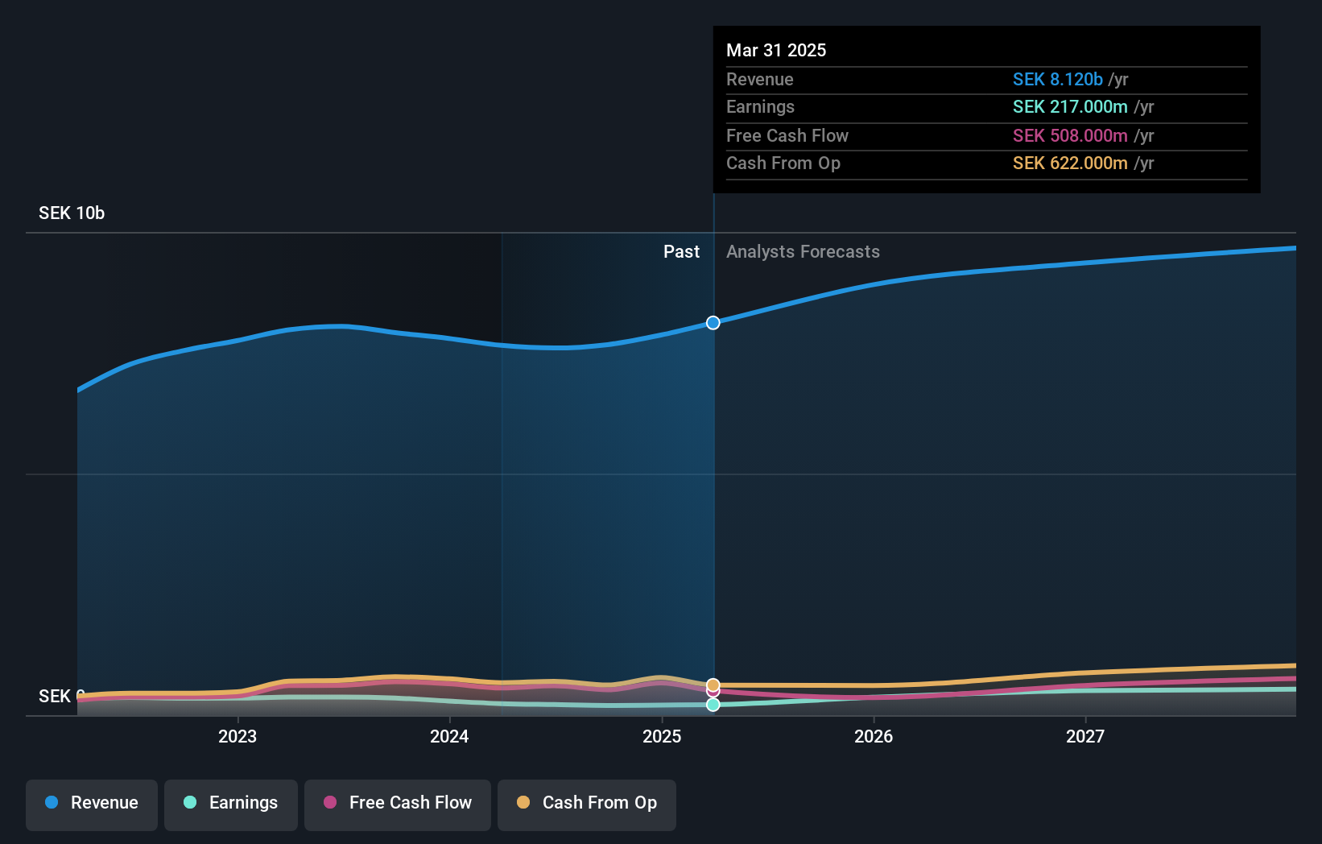
Task: Click the 'Analysts Forecasts' label
Action: point(803,252)
